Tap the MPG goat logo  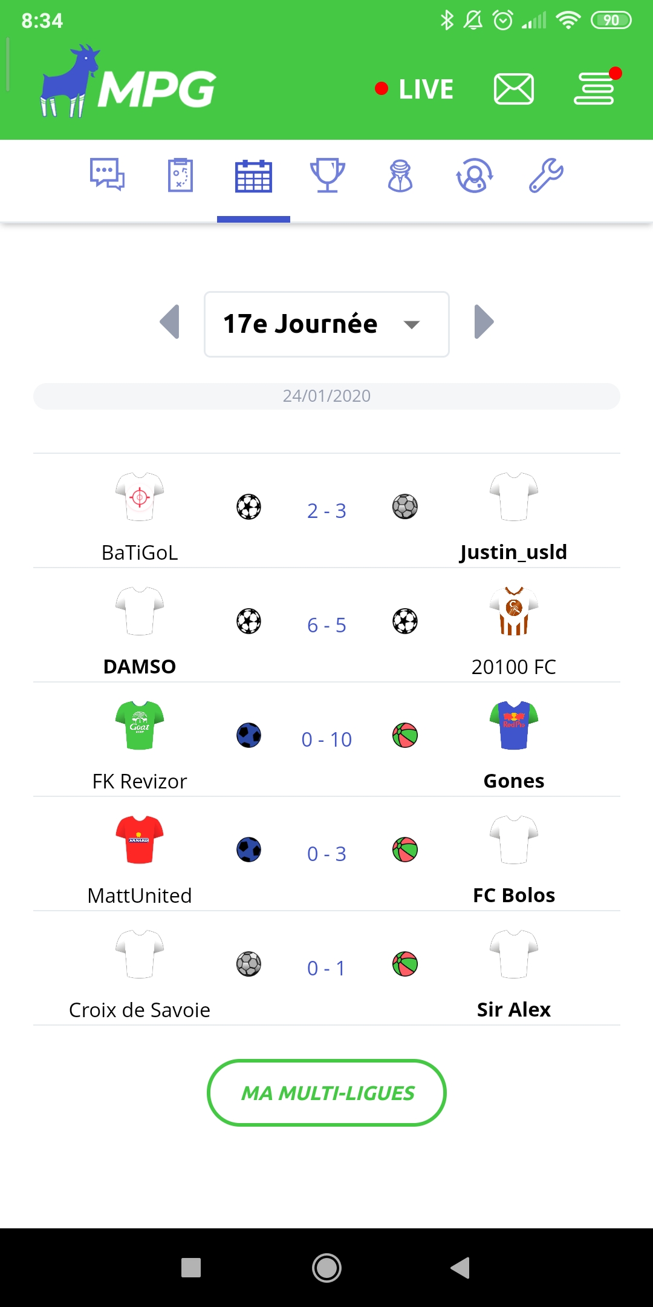128,80
